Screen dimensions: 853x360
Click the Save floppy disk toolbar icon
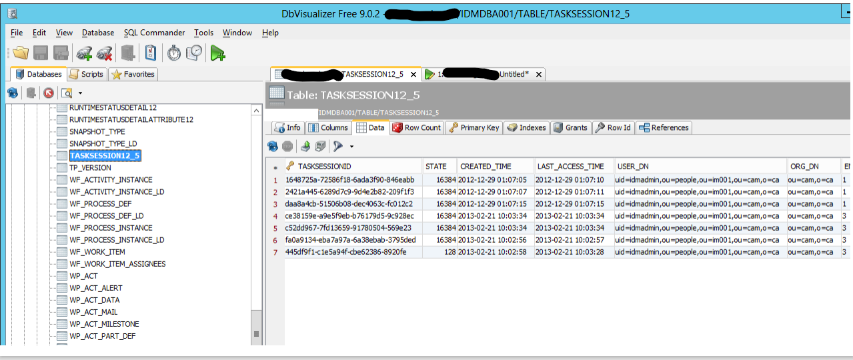click(x=41, y=53)
